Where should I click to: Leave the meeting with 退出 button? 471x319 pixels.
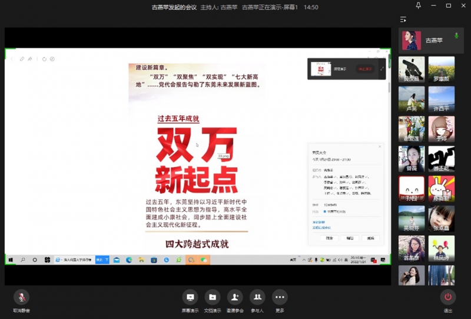coord(448,297)
